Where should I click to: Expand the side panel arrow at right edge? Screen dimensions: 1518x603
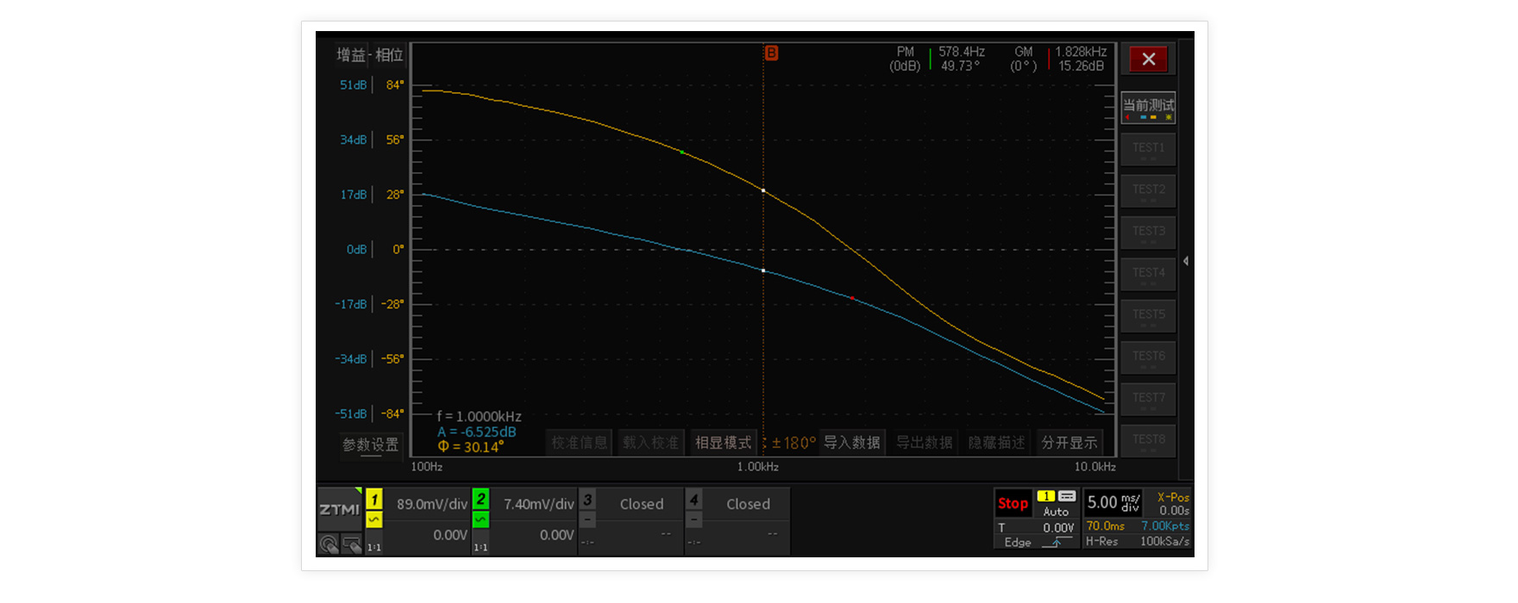click(1186, 261)
